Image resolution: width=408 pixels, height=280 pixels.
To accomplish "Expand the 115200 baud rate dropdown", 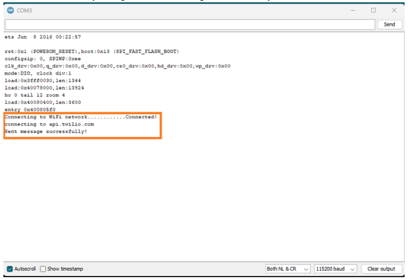I will (x=336, y=269).
